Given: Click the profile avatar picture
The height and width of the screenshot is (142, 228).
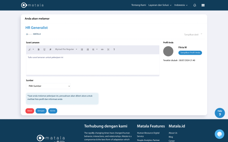Looking at the screenshot, I should tap(168, 51).
